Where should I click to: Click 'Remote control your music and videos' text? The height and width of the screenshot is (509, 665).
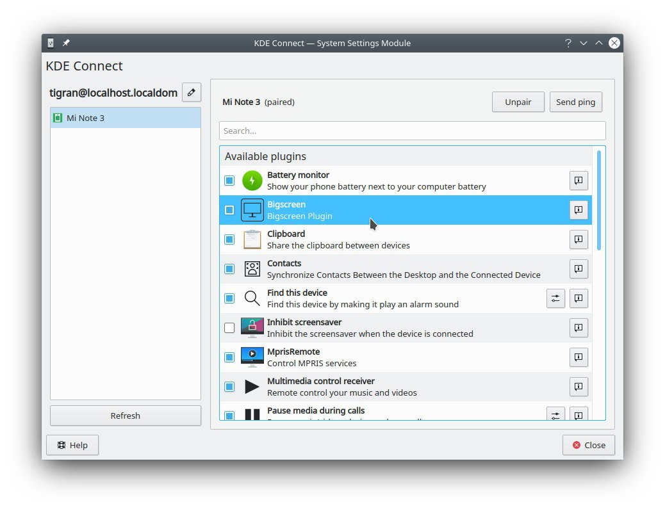pyautogui.click(x=342, y=393)
